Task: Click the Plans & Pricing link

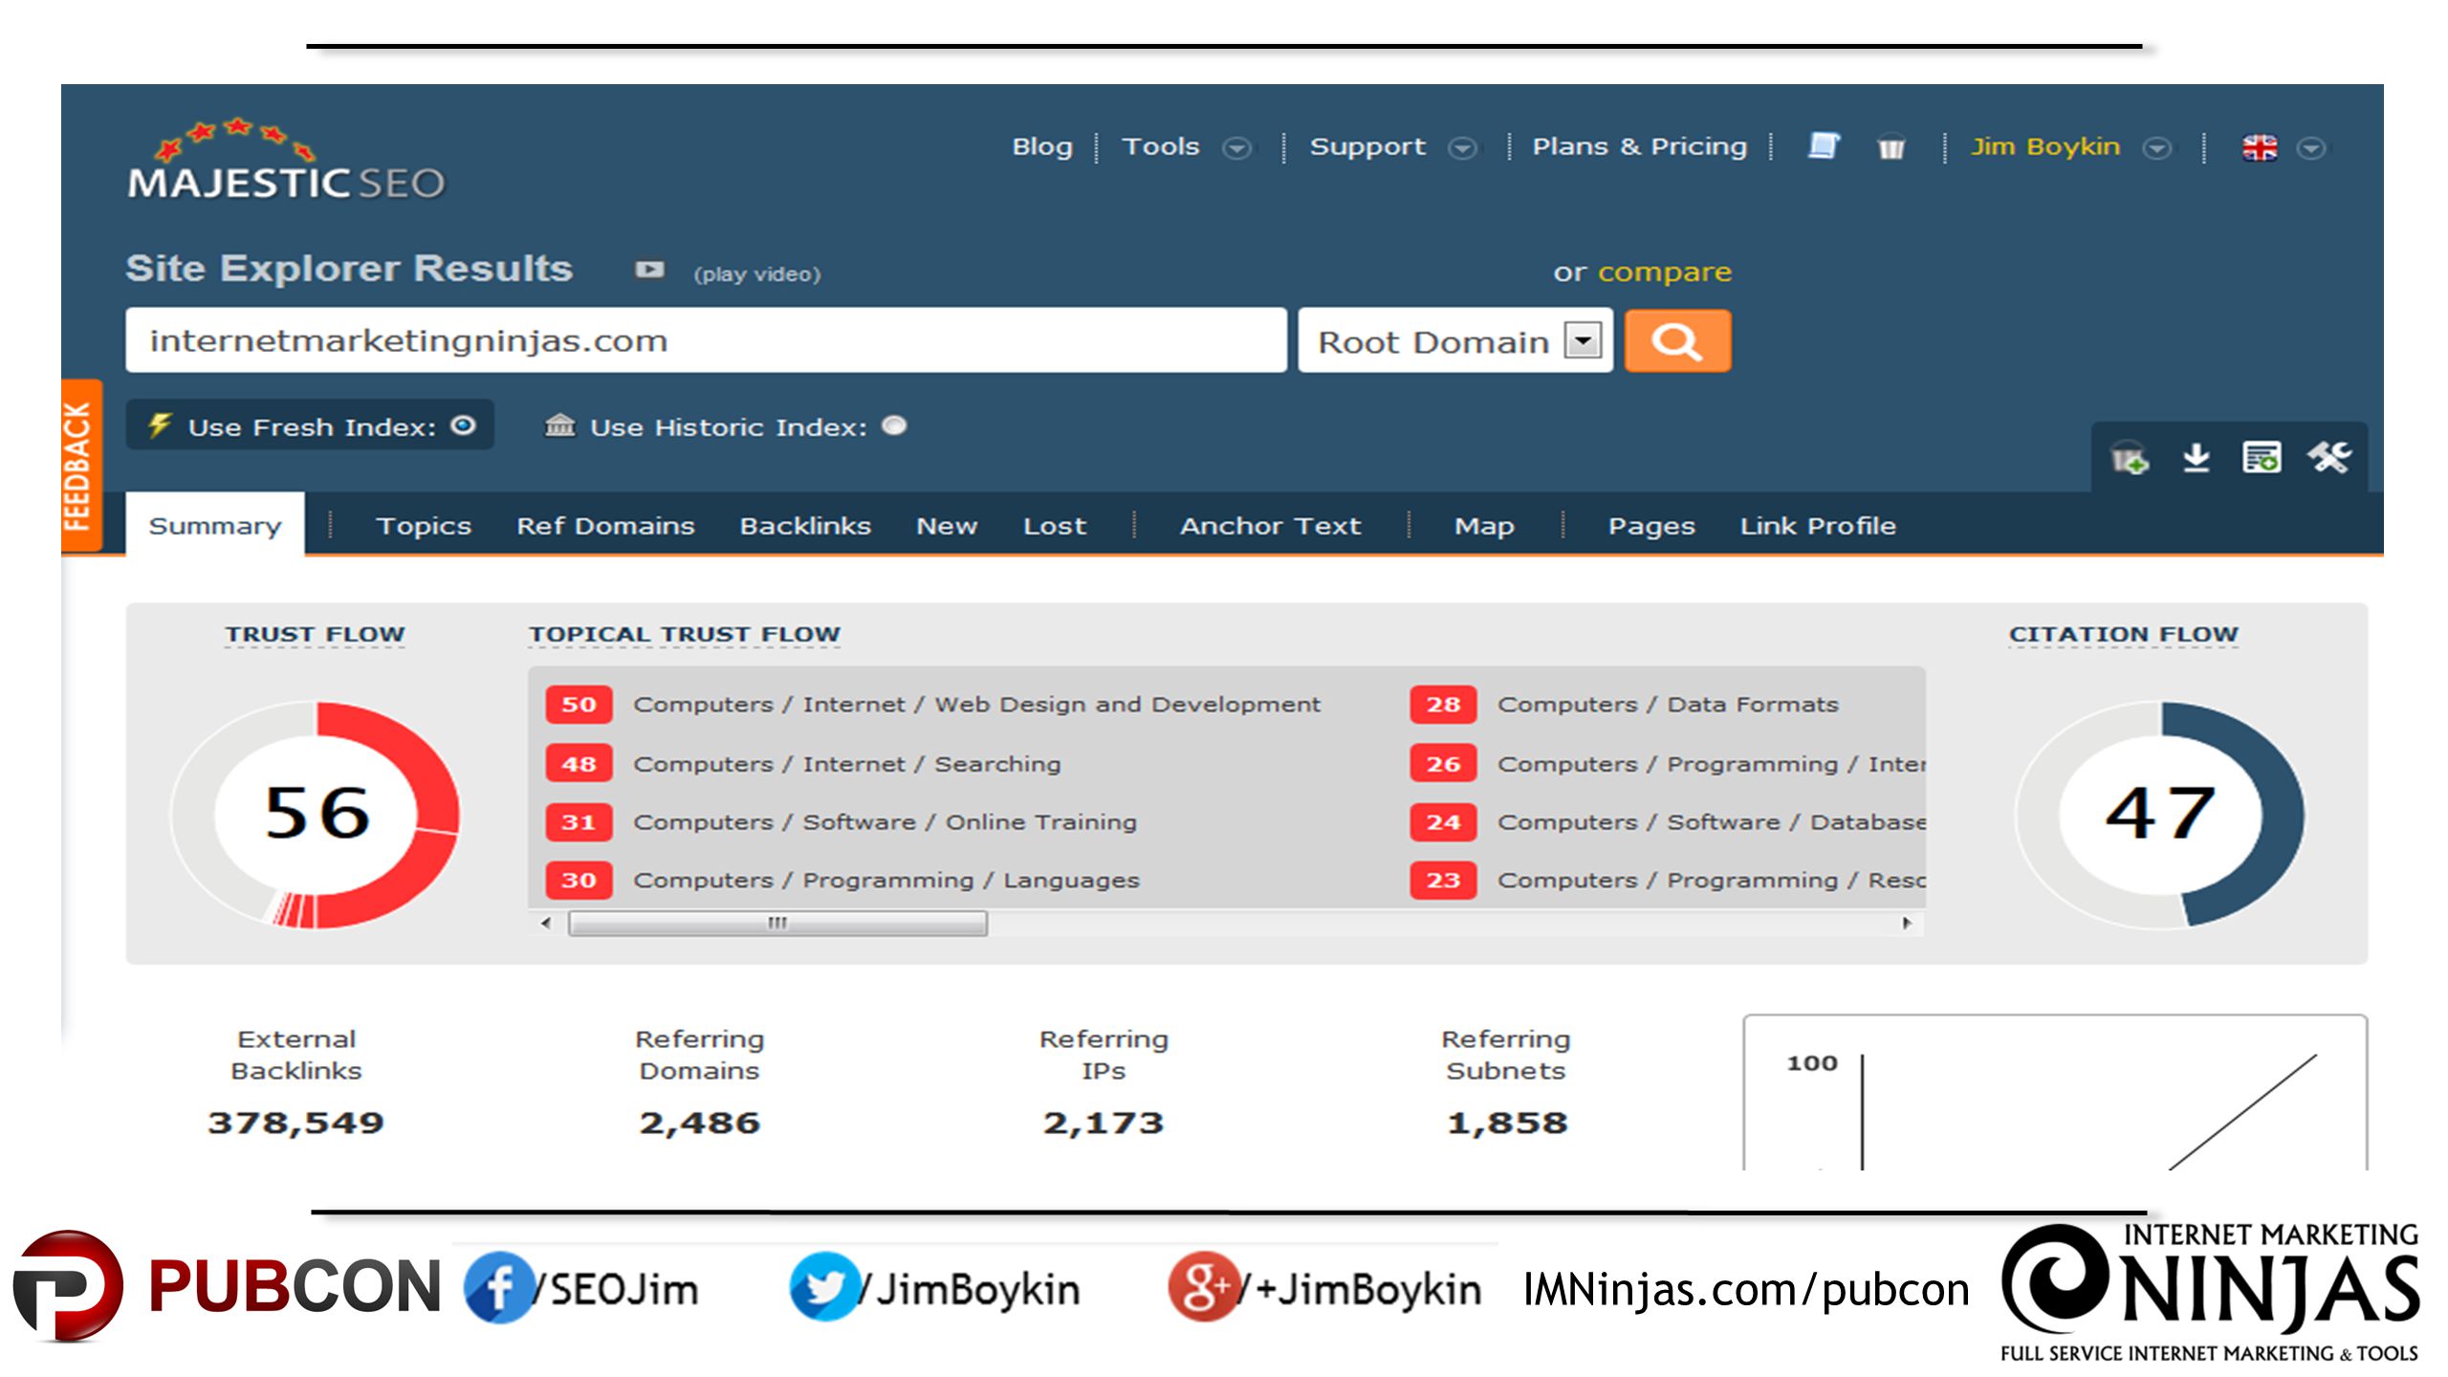Action: click(x=1639, y=146)
